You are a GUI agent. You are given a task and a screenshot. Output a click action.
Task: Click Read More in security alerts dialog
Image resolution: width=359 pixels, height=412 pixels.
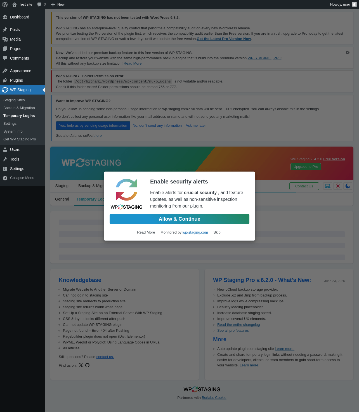[146, 232]
